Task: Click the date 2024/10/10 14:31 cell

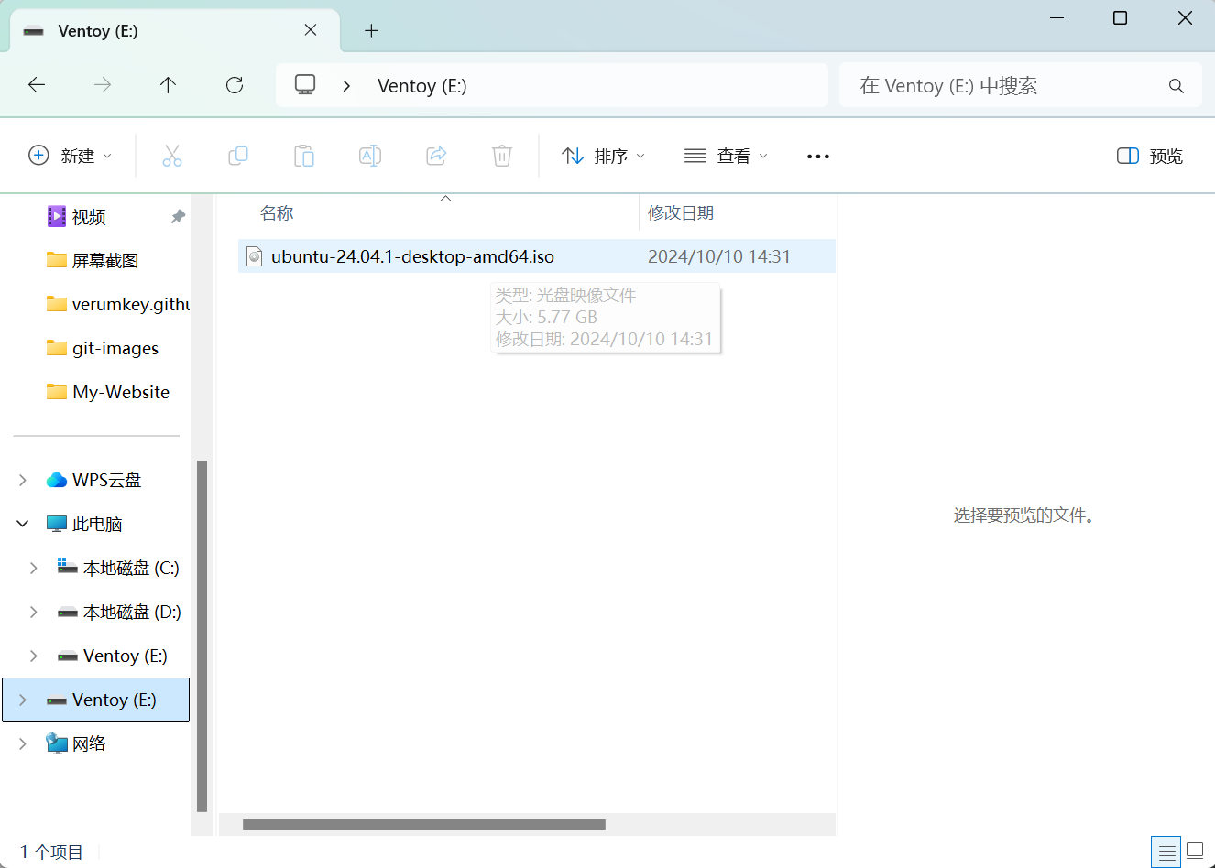Action: (719, 256)
